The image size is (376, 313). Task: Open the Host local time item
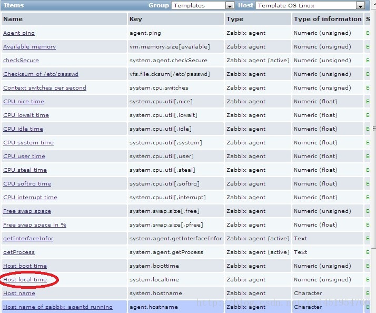25,279
